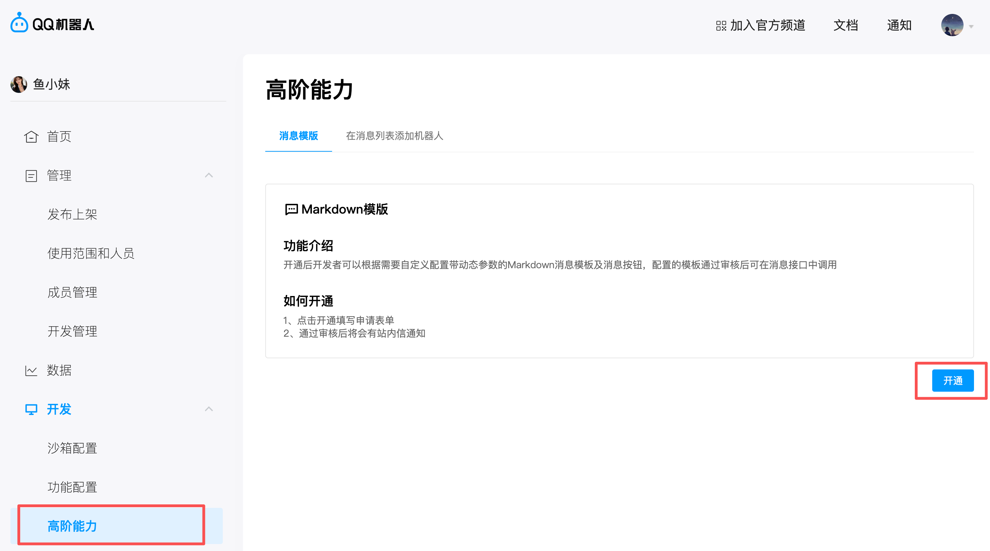Click the 开发 monitor icon in sidebar
Screen dimensions: 990x551
pyautogui.click(x=31, y=409)
